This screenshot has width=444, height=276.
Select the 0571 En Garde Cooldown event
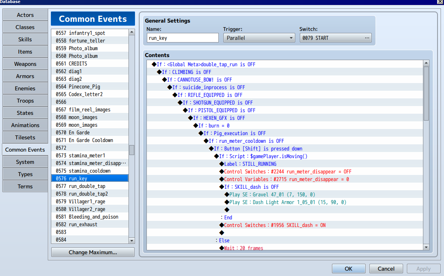coord(90,140)
